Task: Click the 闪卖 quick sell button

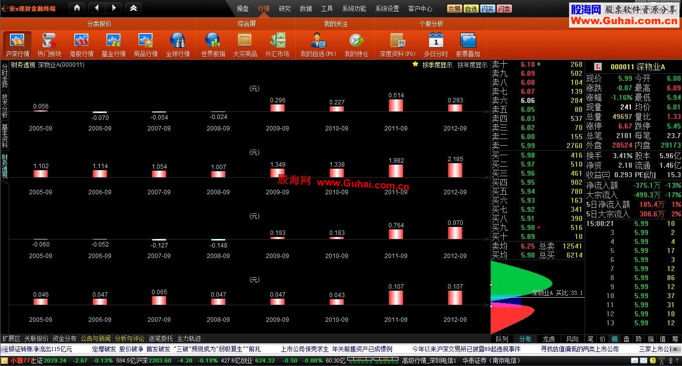Action: point(504,9)
